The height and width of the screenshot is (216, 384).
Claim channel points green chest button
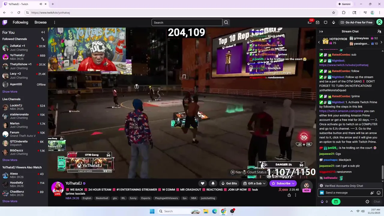336,202
